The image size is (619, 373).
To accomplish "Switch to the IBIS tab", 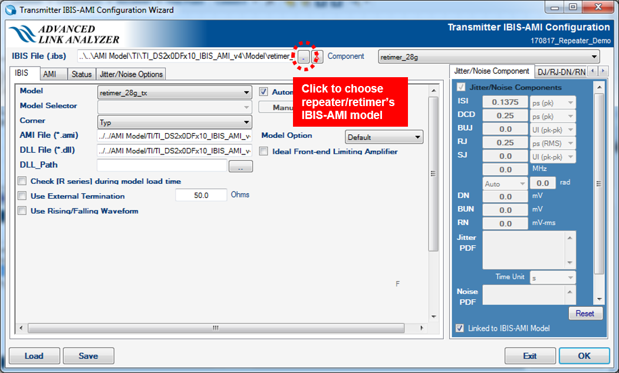I will [24, 74].
